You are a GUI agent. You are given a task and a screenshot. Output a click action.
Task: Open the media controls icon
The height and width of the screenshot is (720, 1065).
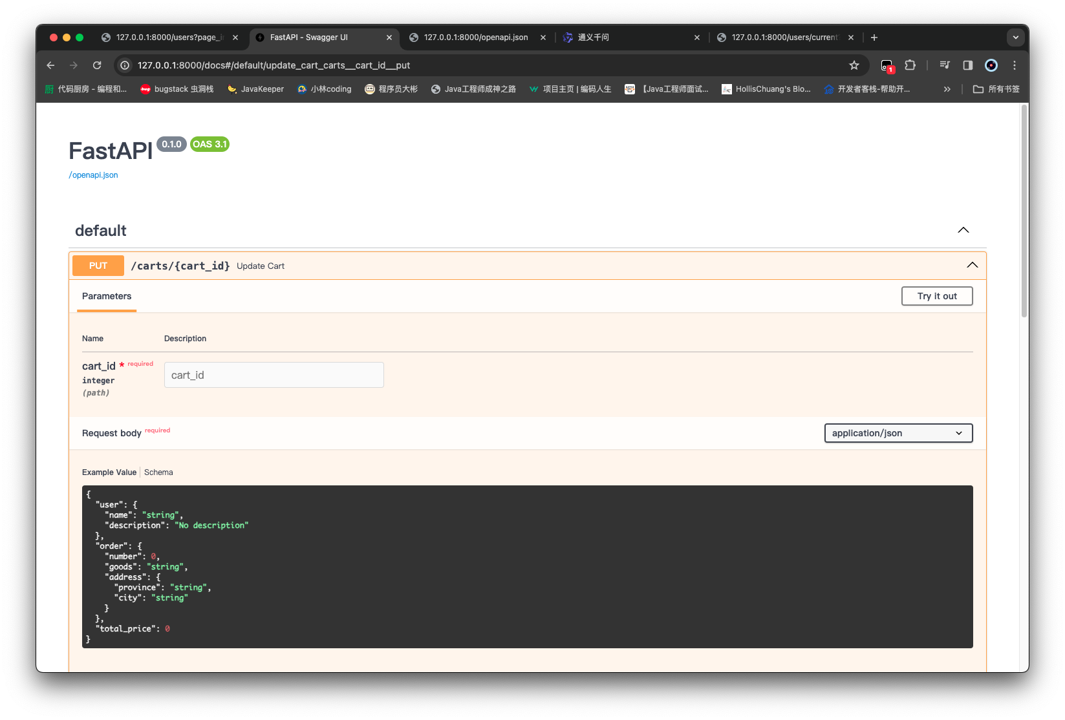click(x=945, y=65)
